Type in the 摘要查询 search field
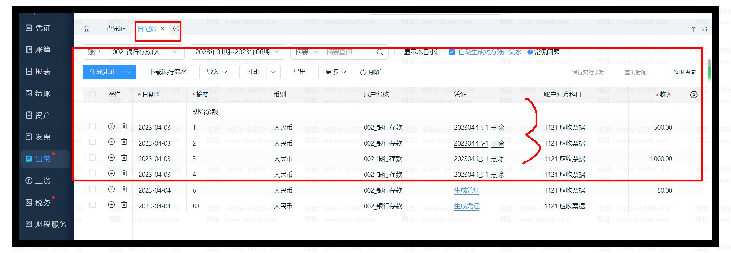Viewport: 731px width, 253px height. pyautogui.click(x=348, y=52)
